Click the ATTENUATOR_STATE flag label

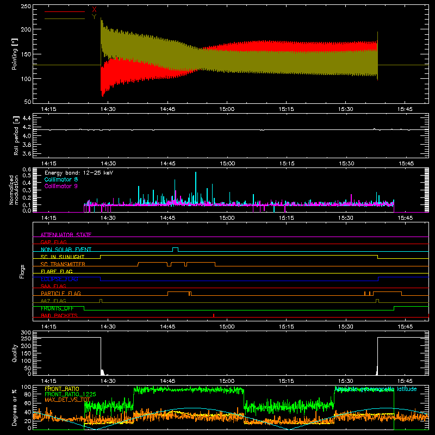click(x=66, y=235)
